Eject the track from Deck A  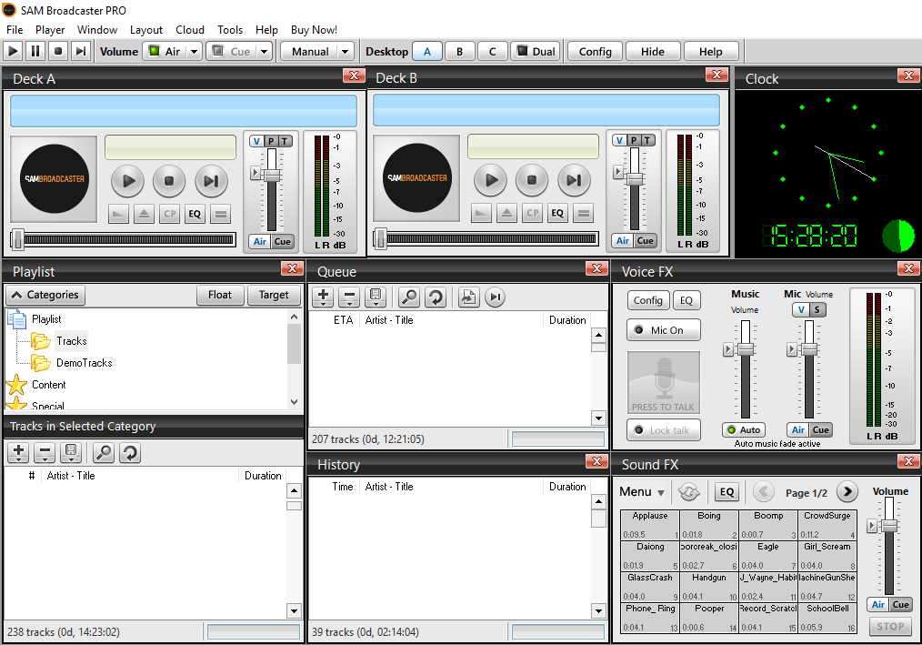click(144, 214)
